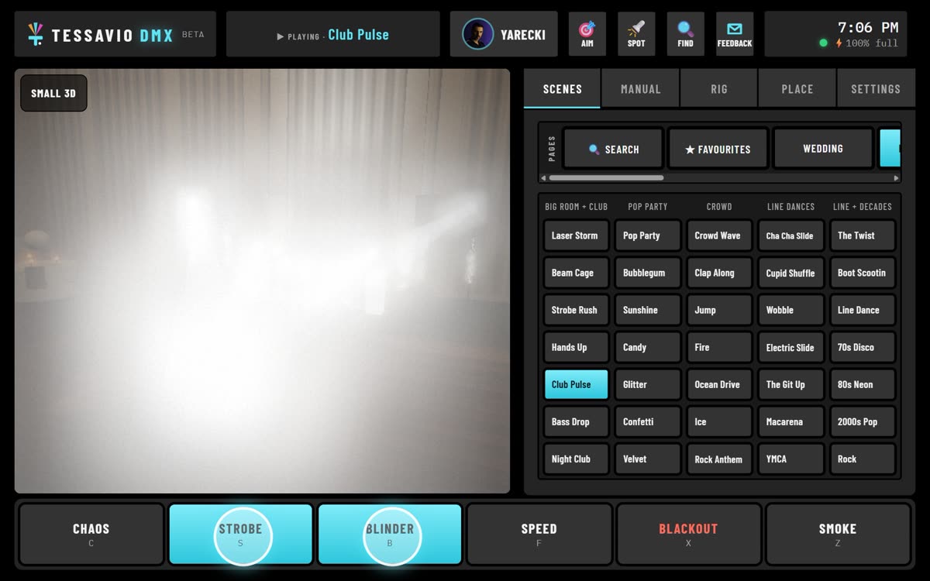The height and width of the screenshot is (581, 930).
Task: Toggle the SMOKE effect
Action: pos(838,534)
